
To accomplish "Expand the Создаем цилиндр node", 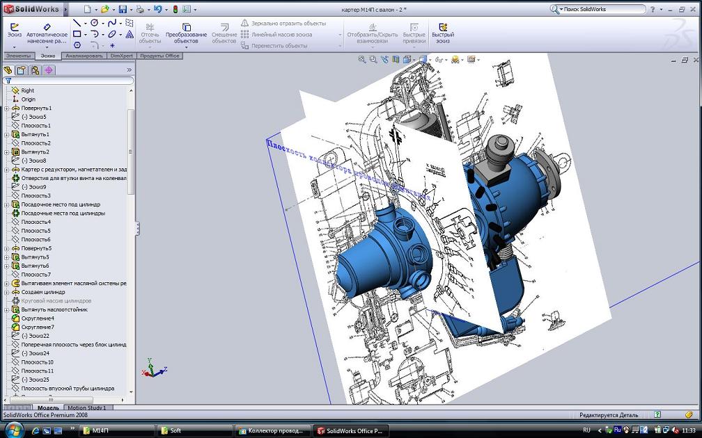I will [7, 292].
